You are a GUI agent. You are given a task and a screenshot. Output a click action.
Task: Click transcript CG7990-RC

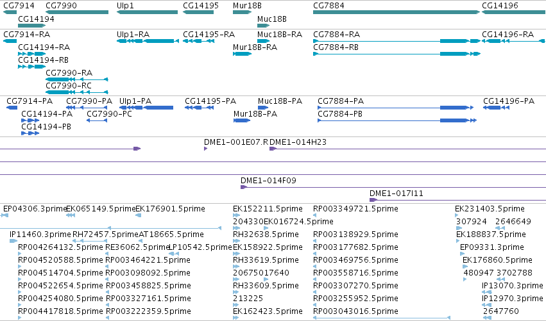point(69,86)
